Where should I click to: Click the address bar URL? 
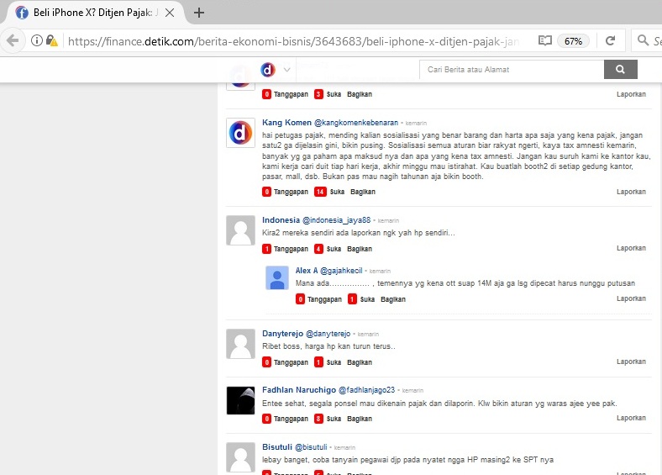point(294,40)
